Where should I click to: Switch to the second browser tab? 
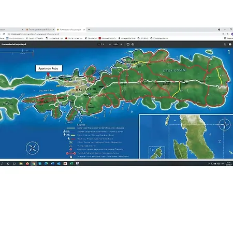click(x=40, y=30)
